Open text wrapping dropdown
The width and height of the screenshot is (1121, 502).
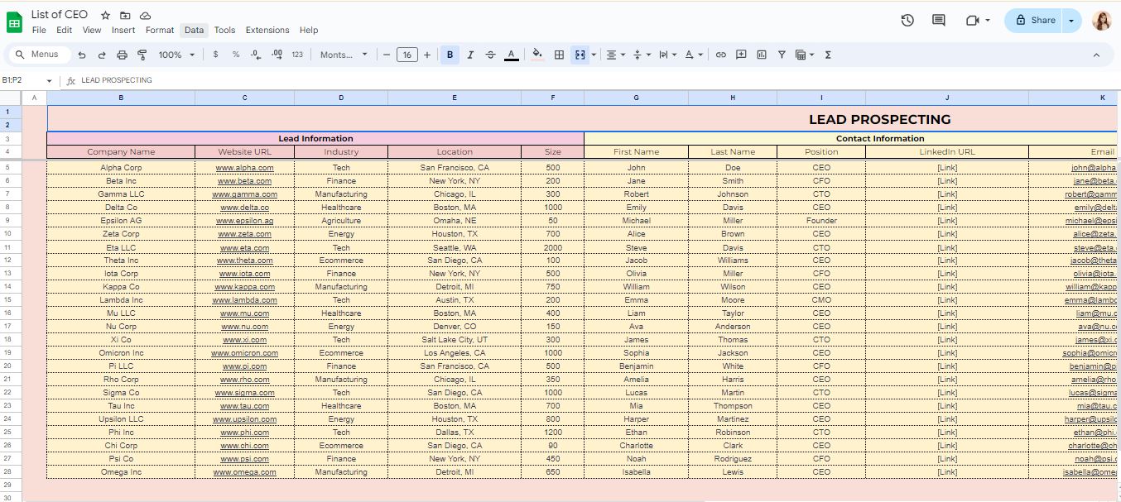(x=667, y=55)
